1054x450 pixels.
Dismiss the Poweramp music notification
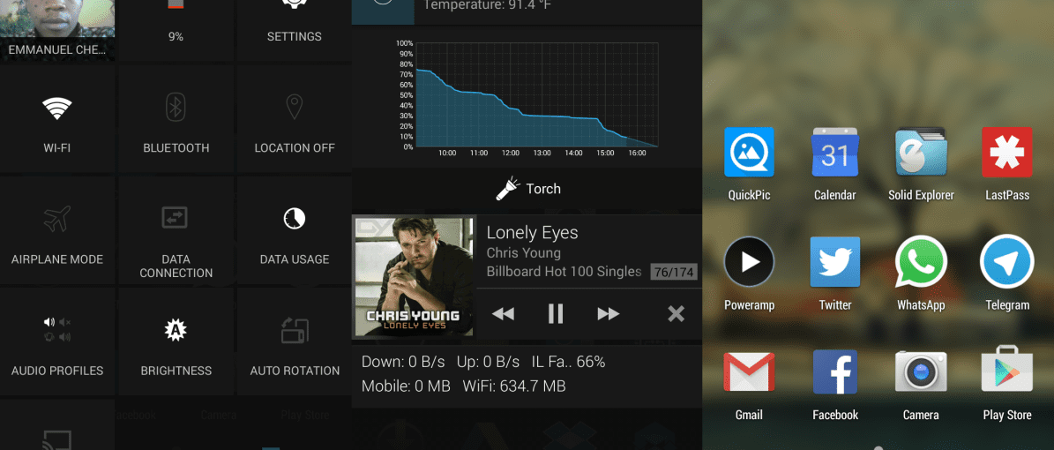point(676,313)
